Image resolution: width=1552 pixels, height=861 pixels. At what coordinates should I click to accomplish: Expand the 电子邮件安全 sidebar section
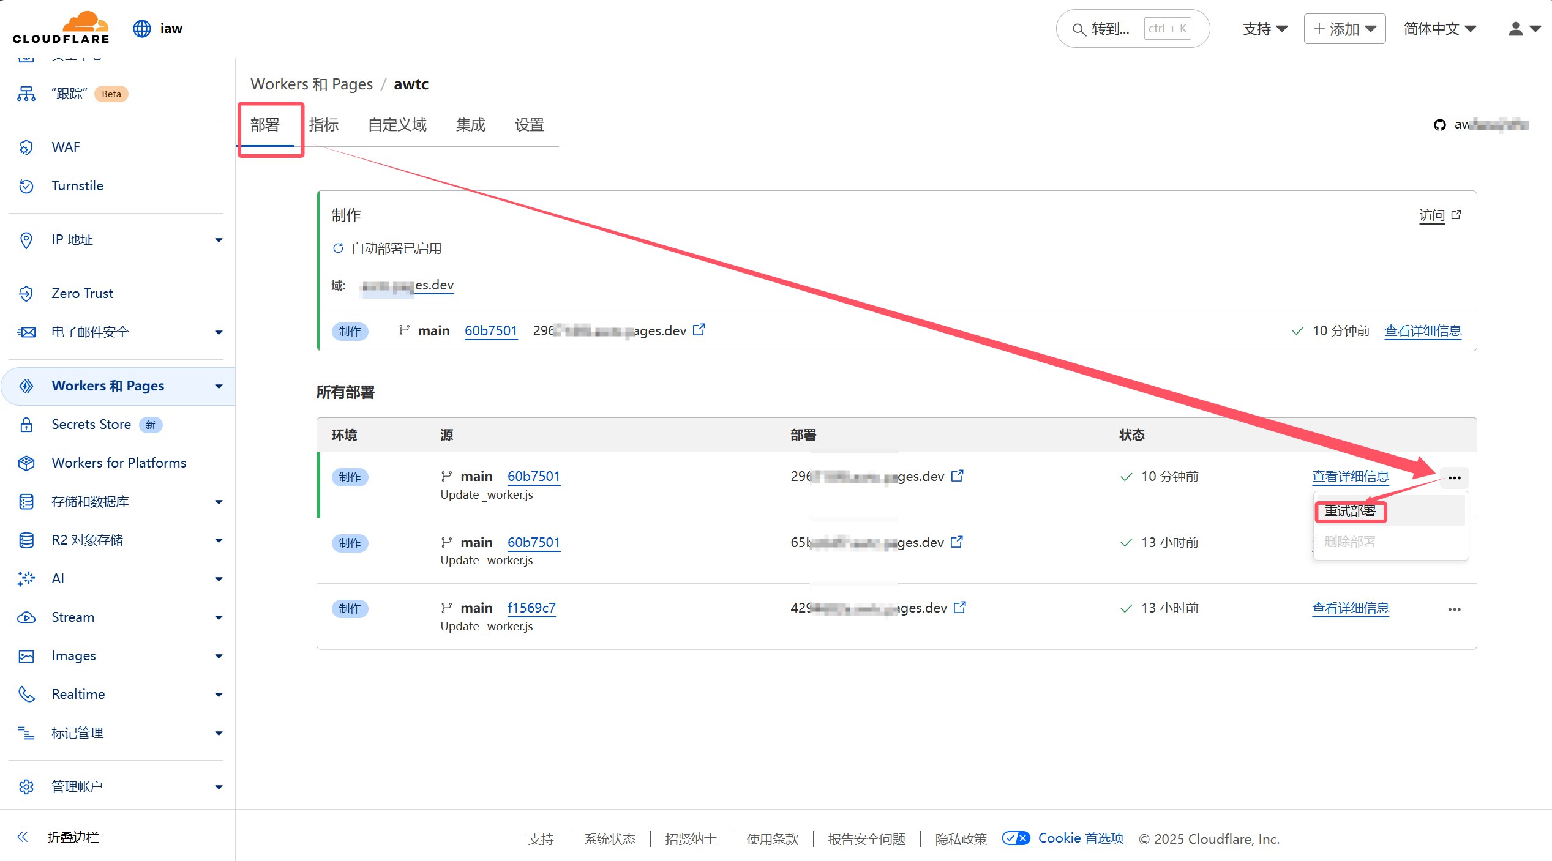click(219, 332)
